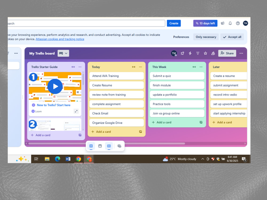This screenshot has width=267, height=200.
Task: Accept all cookies
Action: point(232,37)
